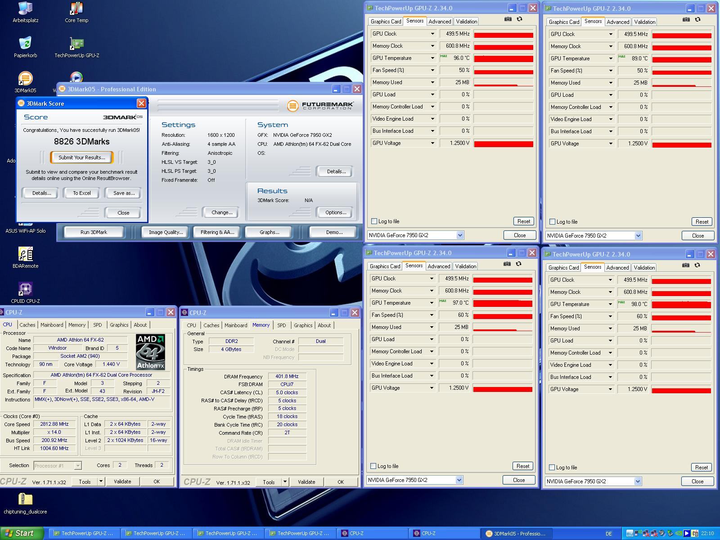
Task: Click the Futuremark Corporation logo in 3DMark05
Action: tap(320, 106)
